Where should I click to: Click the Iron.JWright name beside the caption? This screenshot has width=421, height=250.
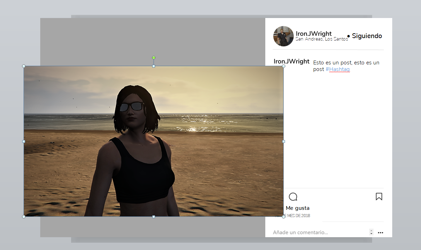click(291, 61)
